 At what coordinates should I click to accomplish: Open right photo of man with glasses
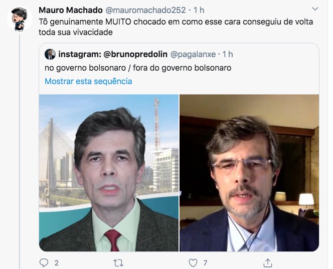click(249, 173)
